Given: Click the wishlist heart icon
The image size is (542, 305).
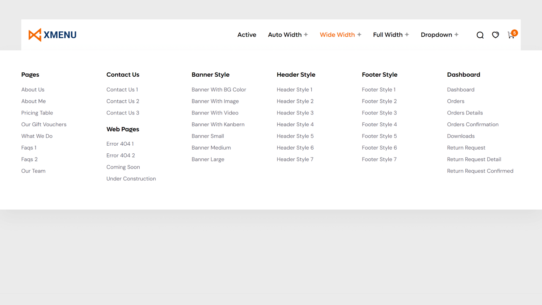Looking at the screenshot, I should pos(495,35).
